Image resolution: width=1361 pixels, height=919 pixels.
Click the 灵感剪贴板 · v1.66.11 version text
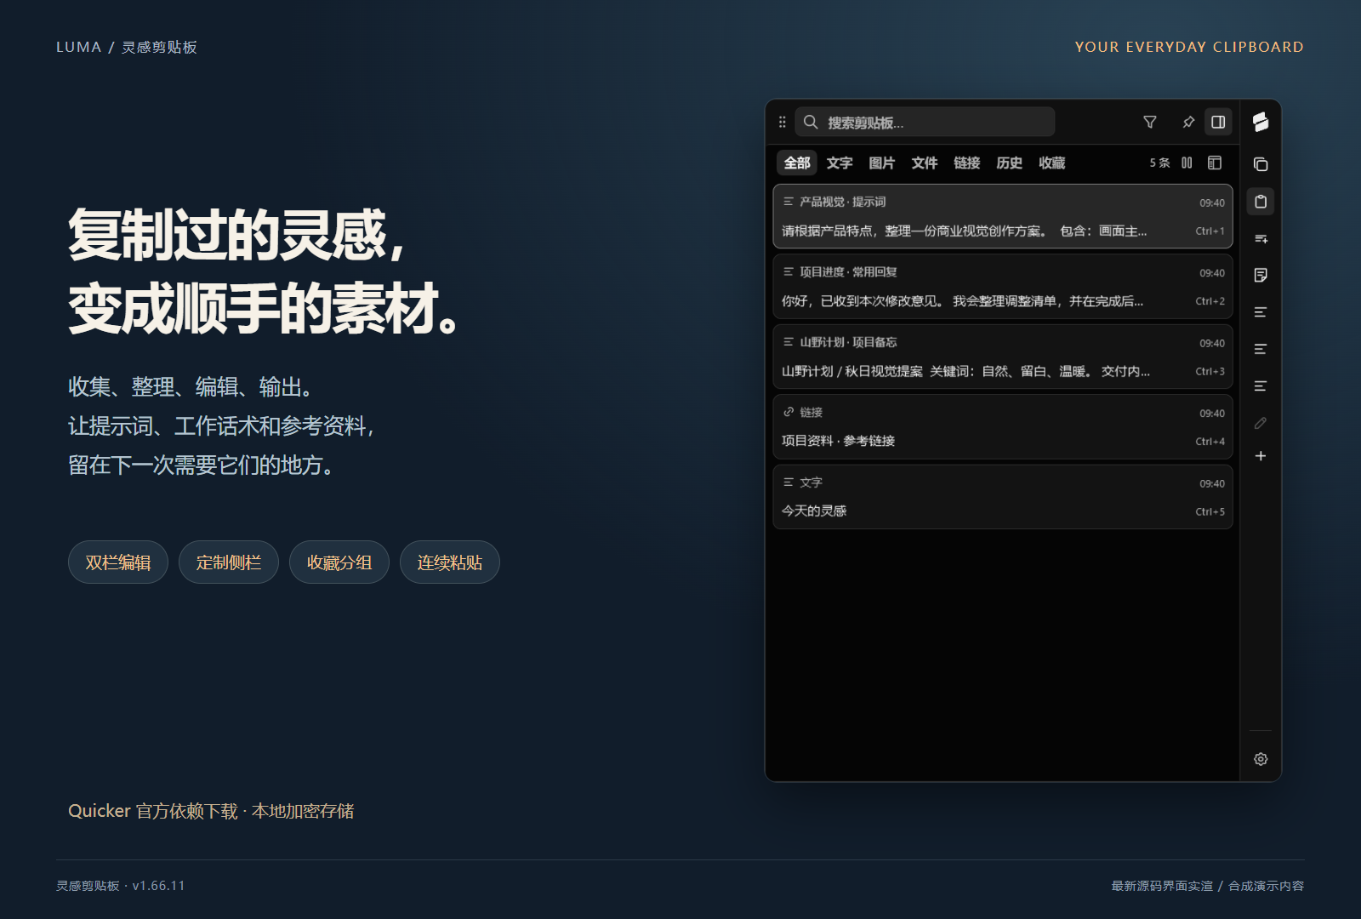click(x=121, y=886)
